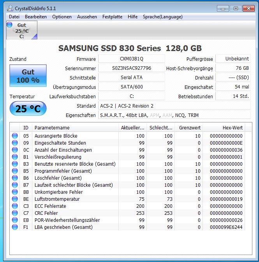Click the Host-Schreibvorgänge value 76 GB

pyautogui.click(x=233, y=68)
